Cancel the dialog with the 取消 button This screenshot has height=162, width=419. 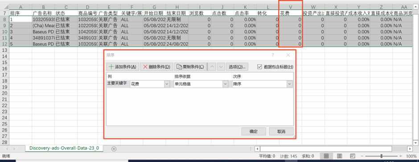(281, 131)
